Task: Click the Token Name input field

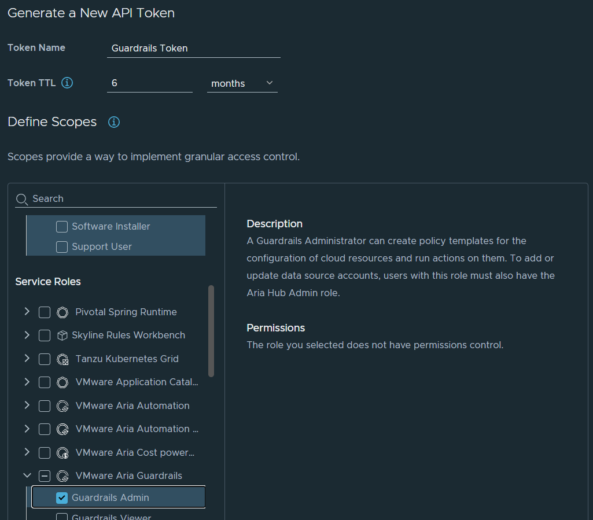Action: pos(193,49)
